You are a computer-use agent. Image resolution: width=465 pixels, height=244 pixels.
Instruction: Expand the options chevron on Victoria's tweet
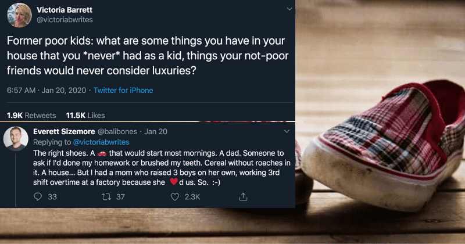click(289, 9)
